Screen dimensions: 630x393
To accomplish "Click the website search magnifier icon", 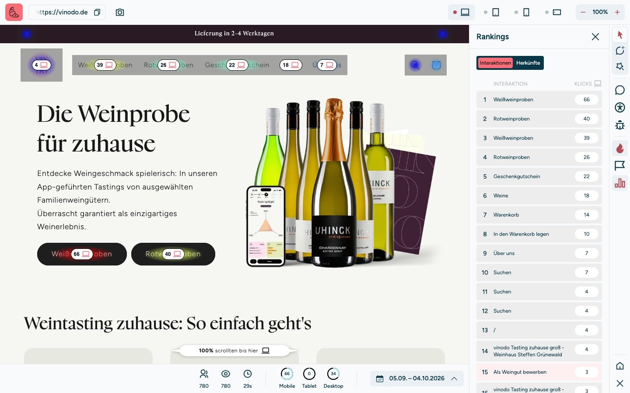I will [415, 65].
